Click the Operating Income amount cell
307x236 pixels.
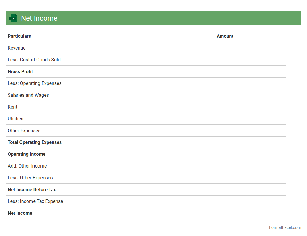point(250,154)
